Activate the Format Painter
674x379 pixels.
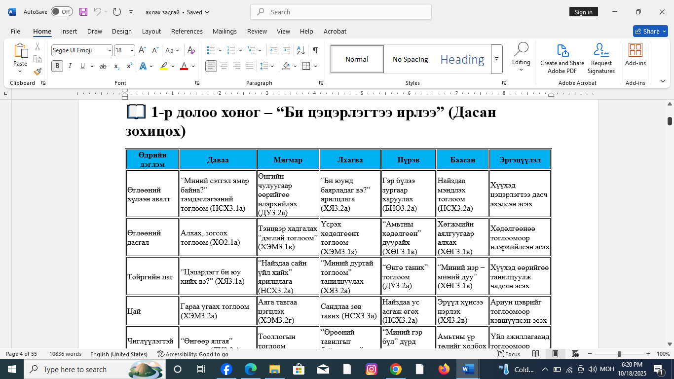point(37,72)
